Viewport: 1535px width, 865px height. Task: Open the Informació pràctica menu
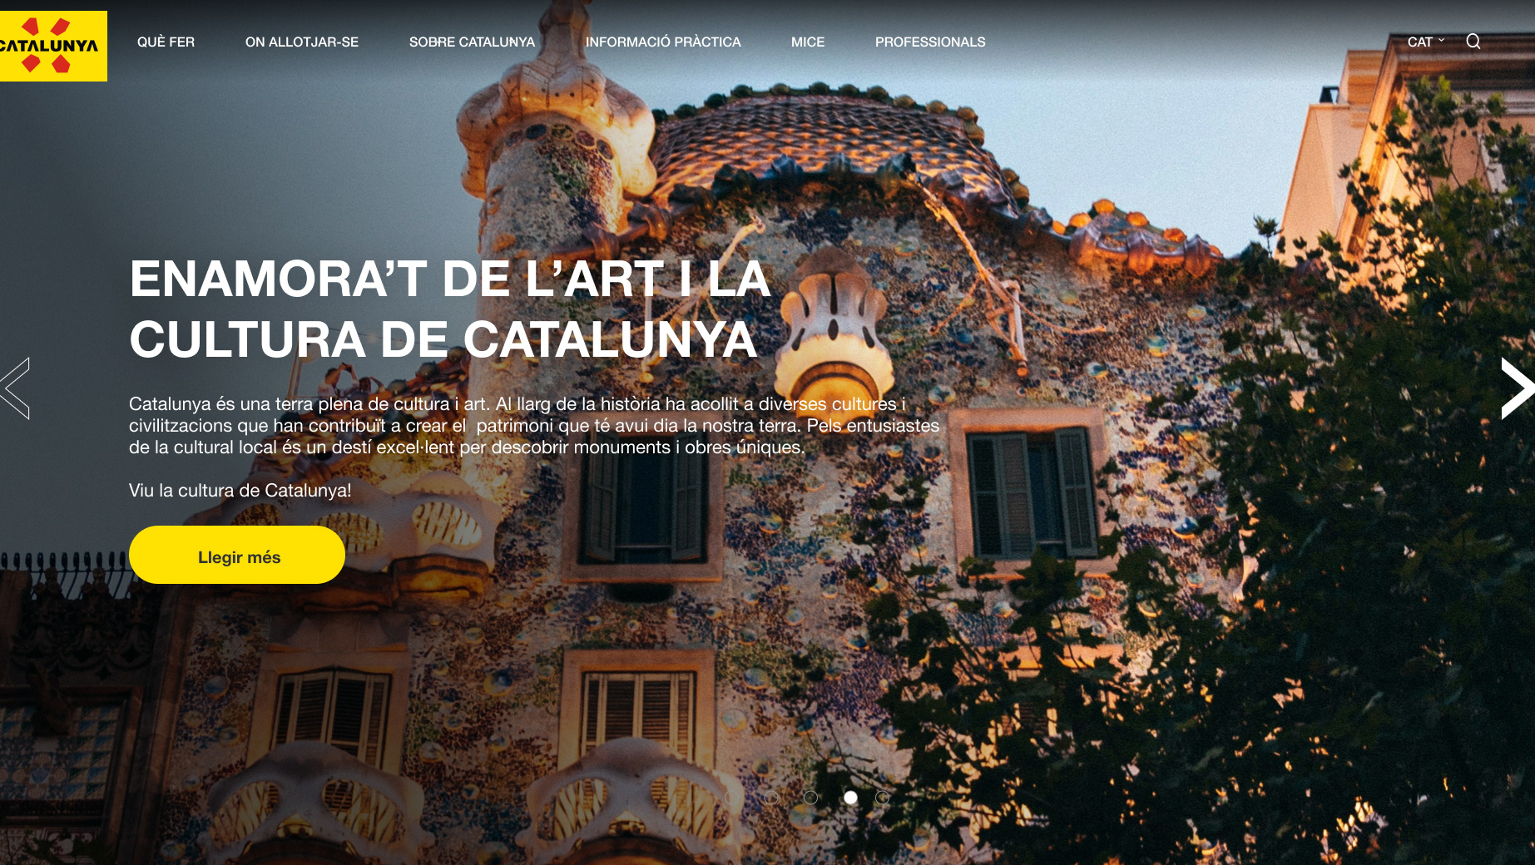coord(663,42)
